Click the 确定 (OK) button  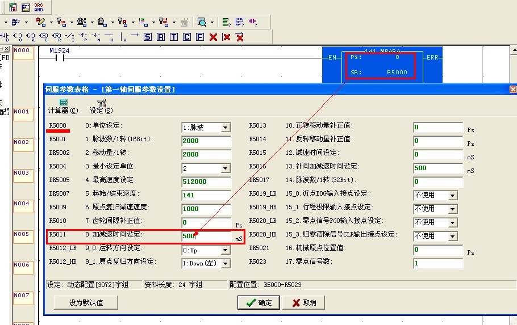(258, 303)
